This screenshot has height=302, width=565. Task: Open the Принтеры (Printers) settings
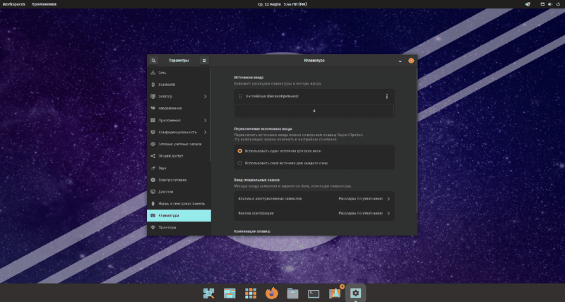[179, 227]
